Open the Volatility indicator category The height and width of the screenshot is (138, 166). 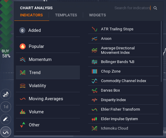pyautogui.click(x=48, y=86)
